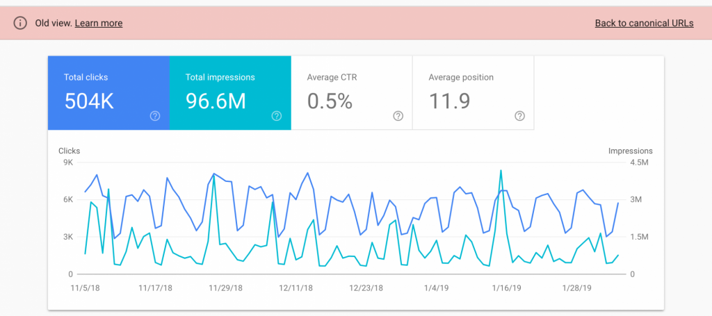712x316 pixels.
Task: Click the help icon on Total clicks card
Action: 155,116
